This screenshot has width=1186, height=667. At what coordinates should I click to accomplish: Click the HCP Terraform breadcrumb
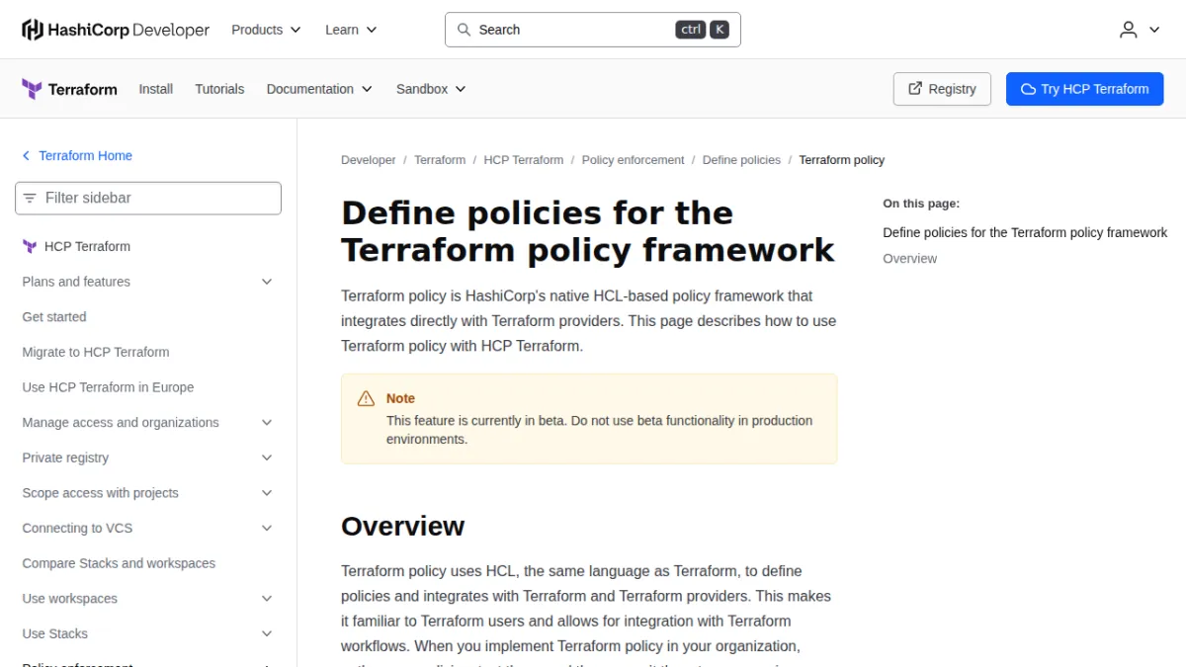524,160
